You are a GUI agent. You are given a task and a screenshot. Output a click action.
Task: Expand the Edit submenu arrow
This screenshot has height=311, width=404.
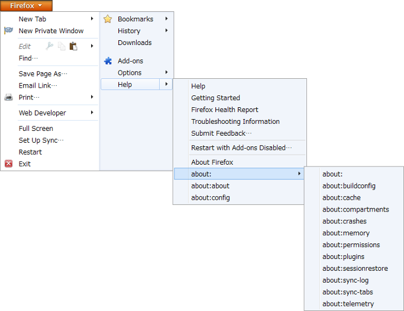92,46
